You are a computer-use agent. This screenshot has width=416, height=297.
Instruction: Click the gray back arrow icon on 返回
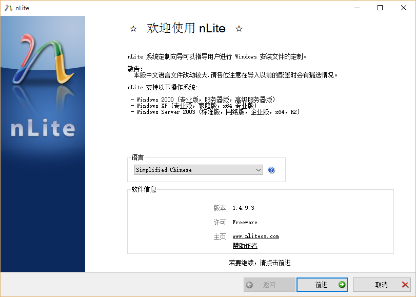click(249, 285)
